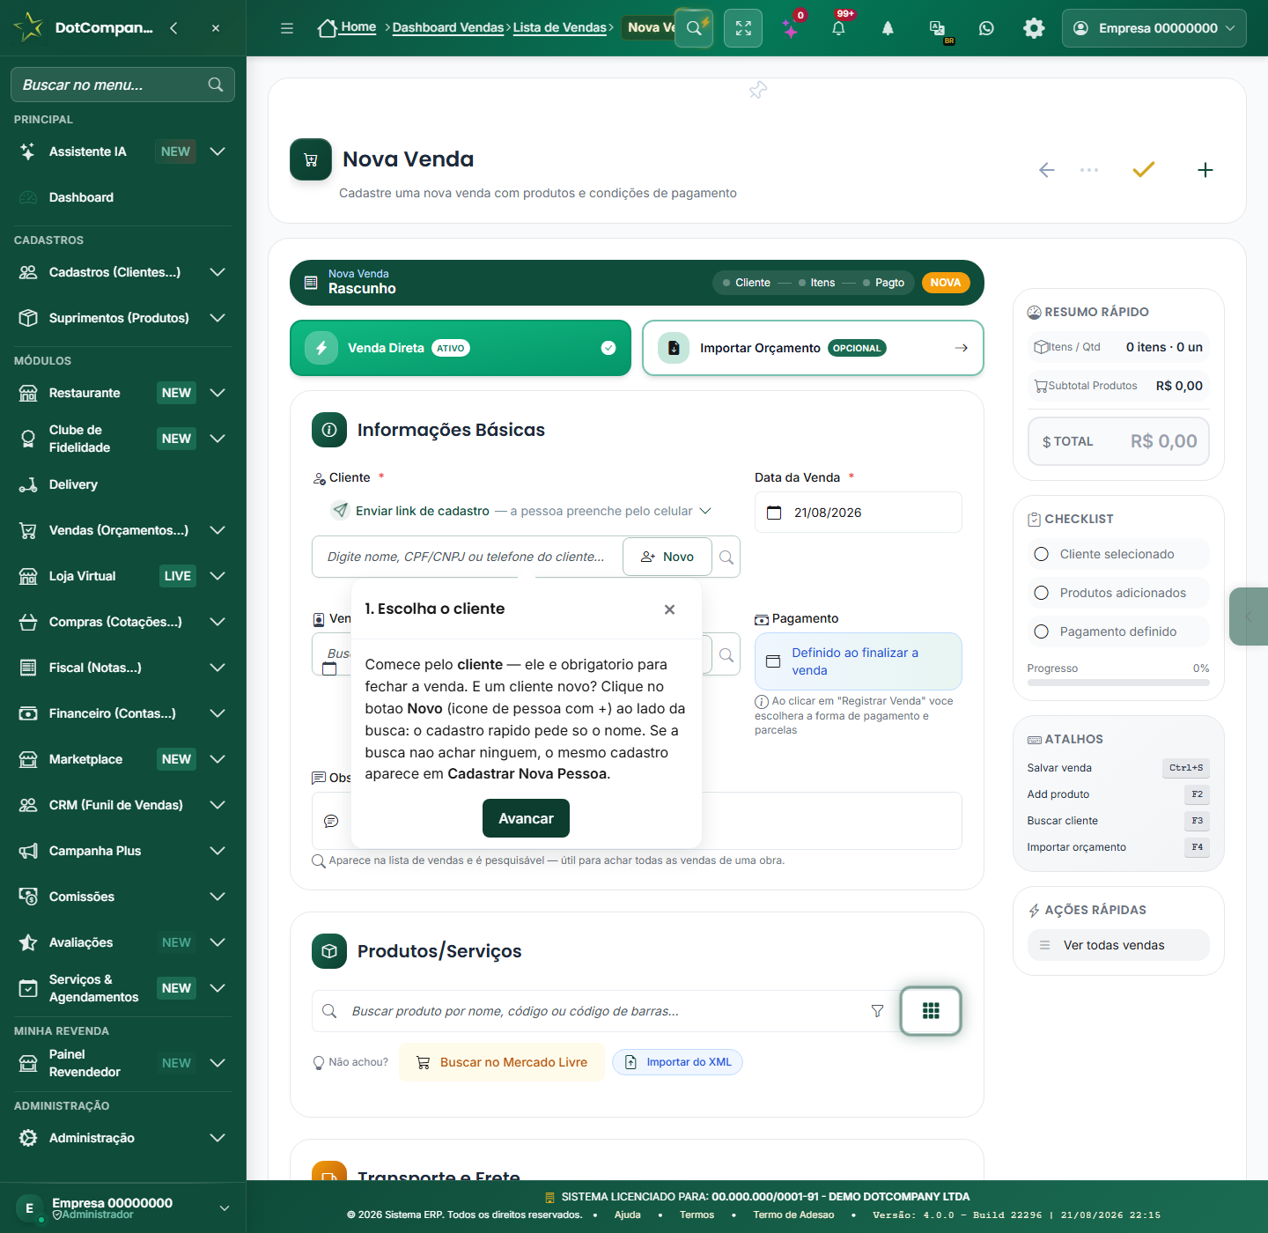Select the Venda Direta mode card

tap(461, 348)
